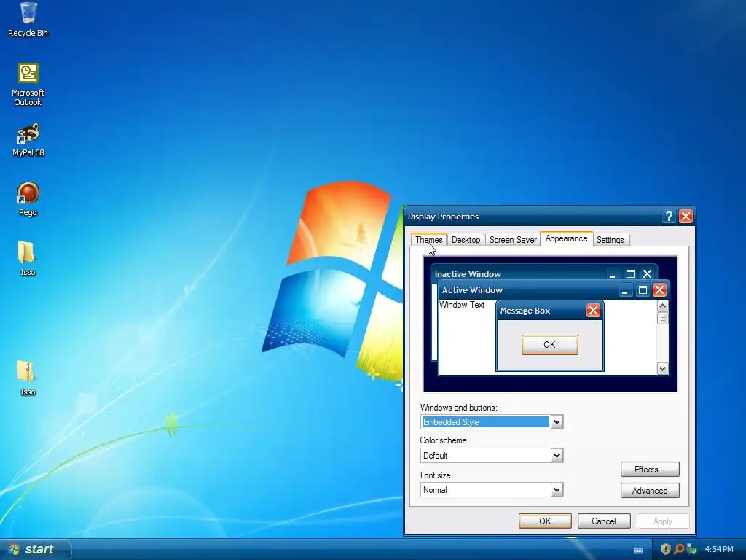Viewport: 746px width, 560px height.
Task: Select the MyPal 68 browser shortcut
Action: click(x=28, y=140)
